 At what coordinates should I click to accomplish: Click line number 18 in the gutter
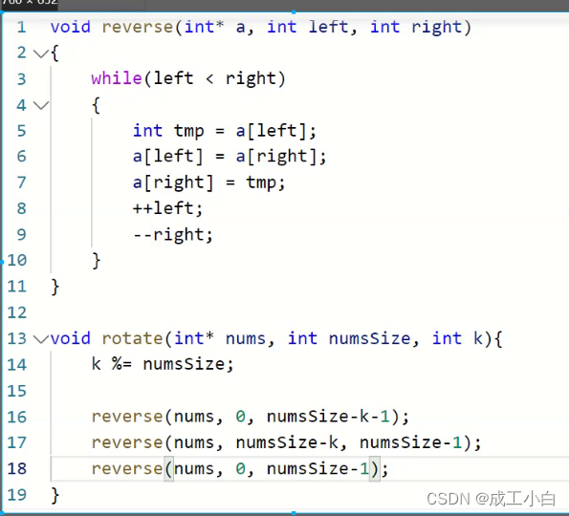[17, 469]
